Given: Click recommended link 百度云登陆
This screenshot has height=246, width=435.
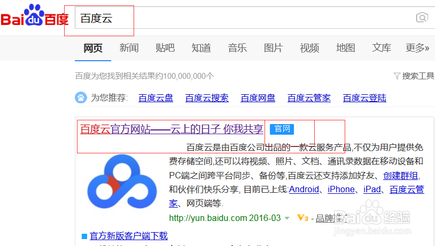Looking at the screenshot, I should point(364,98).
